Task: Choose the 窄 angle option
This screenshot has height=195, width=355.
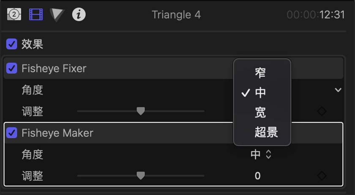Action: tap(260, 73)
